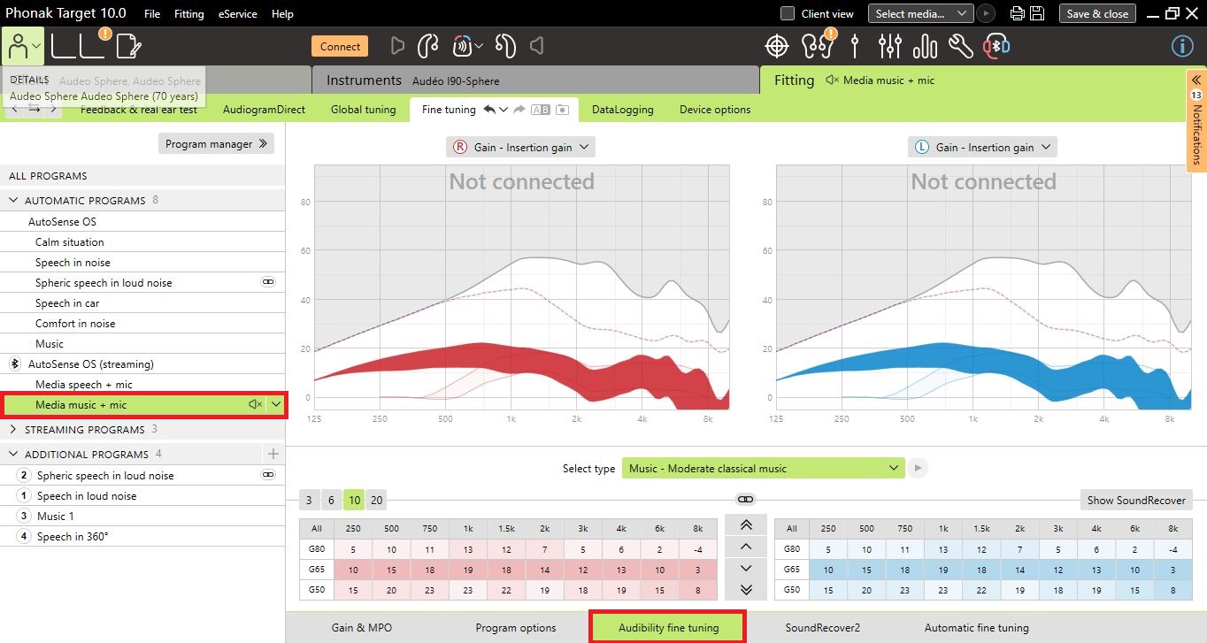Open the target crosshair icon
The width and height of the screenshot is (1207, 643).
tap(776, 46)
